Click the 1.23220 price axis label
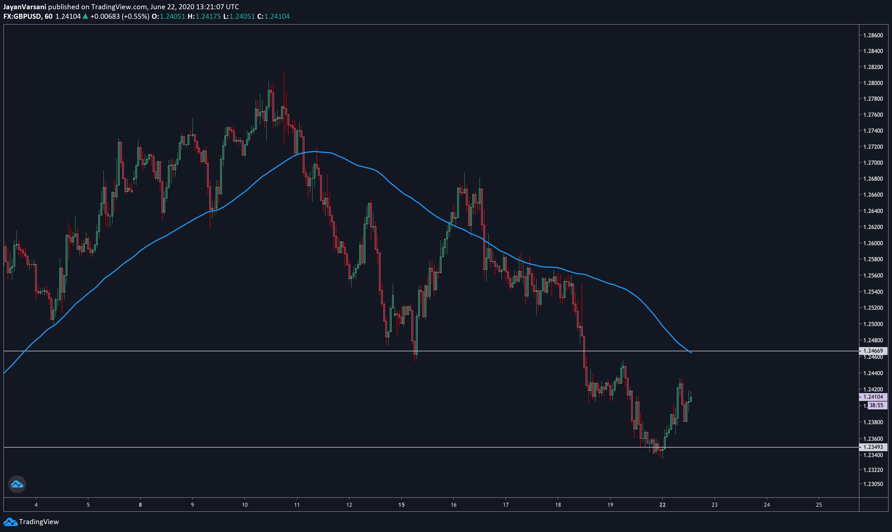 pyautogui.click(x=873, y=470)
